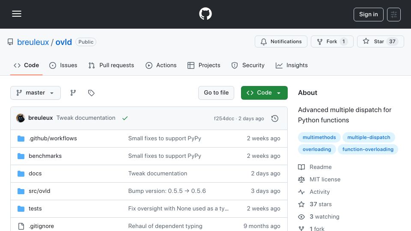The width and height of the screenshot is (411, 231).
Task: Open the Actions tab
Action: (161, 65)
